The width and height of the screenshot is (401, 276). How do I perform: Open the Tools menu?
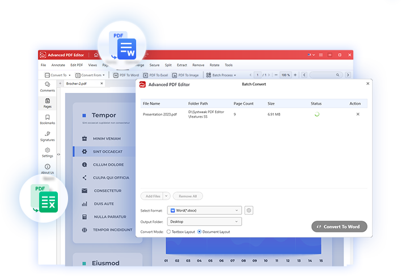[x=229, y=65]
